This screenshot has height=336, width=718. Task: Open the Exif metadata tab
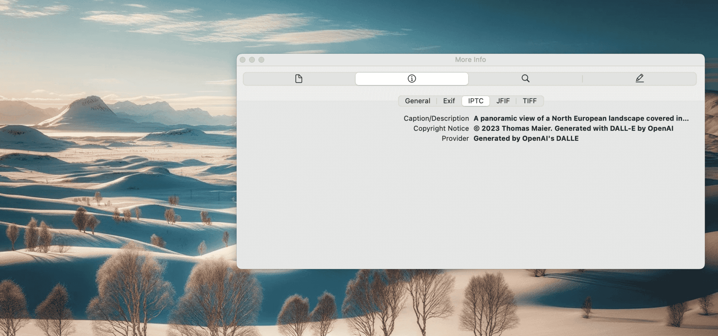[449, 101]
